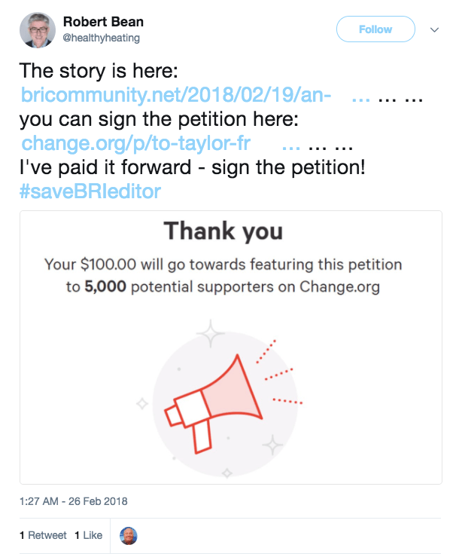Click the "Thank you" heading in image
The image size is (462, 554).
[223, 231]
